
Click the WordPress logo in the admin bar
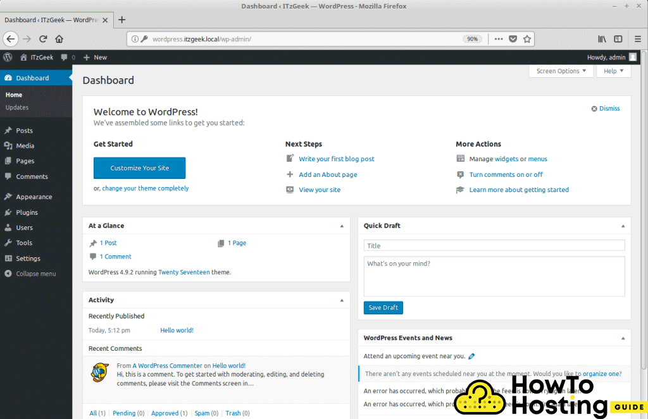pyautogui.click(x=8, y=57)
